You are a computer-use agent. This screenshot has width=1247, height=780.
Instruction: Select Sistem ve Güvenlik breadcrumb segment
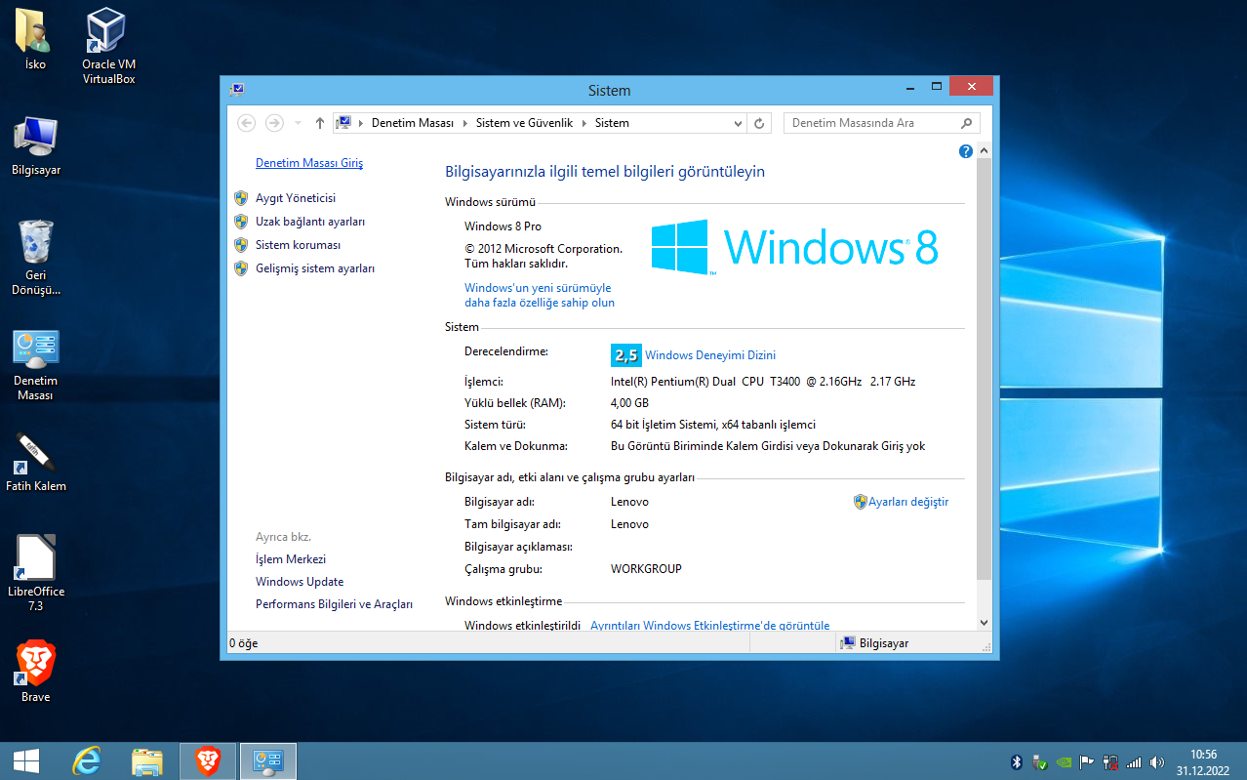pyautogui.click(x=524, y=123)
